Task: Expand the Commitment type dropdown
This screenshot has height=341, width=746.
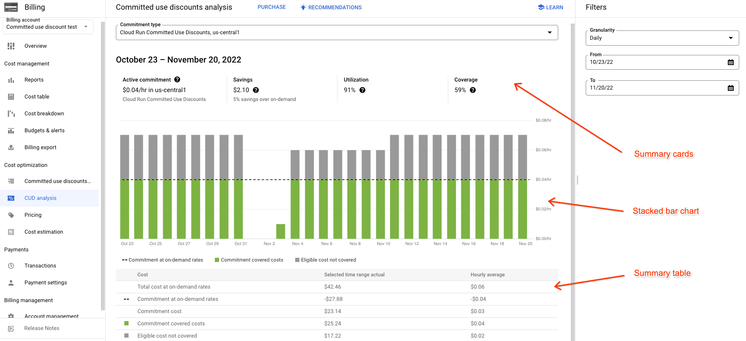Action: point(549,33)
